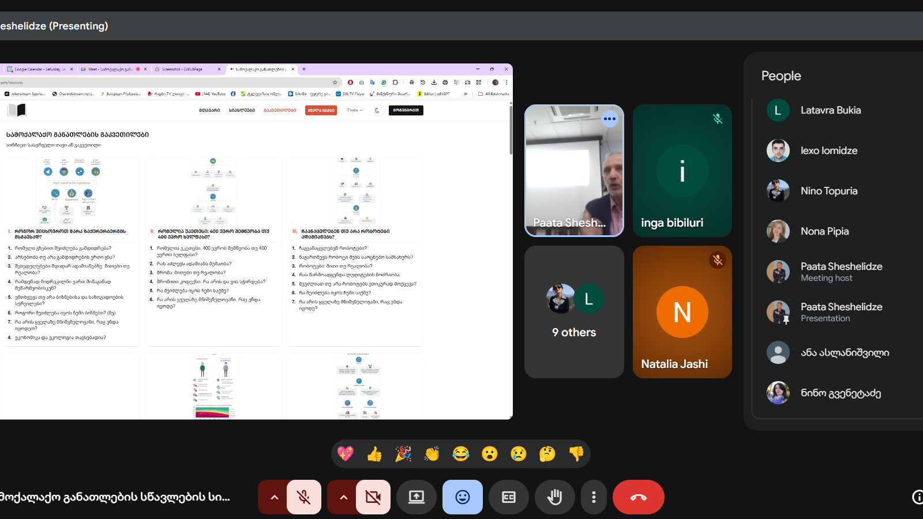923x519 pixels.
Task: Send the thinking face reaction
Action: tap(547, 454)
